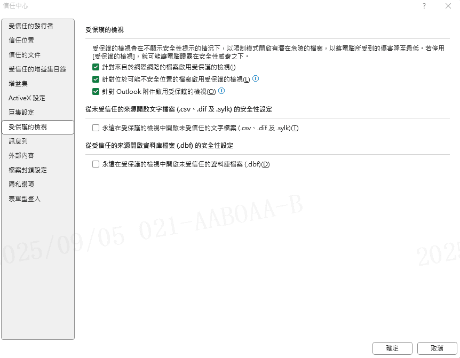Select 信任的文件 in sidebar
Screen dimensions: 460x358
(x=25, y=54)
